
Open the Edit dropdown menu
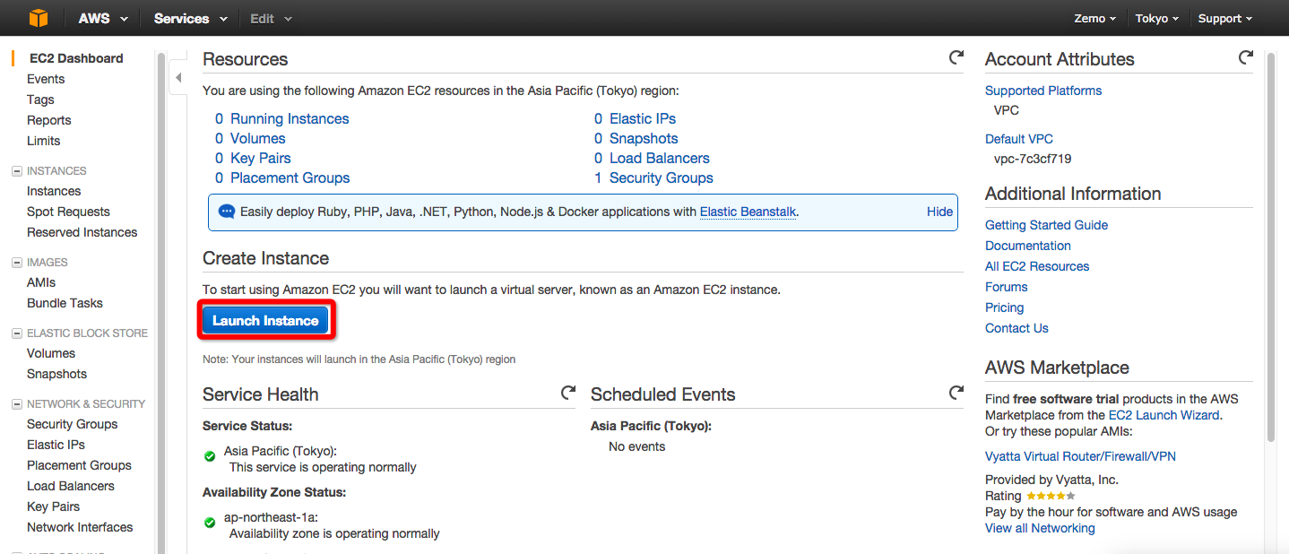pos(271,18)
